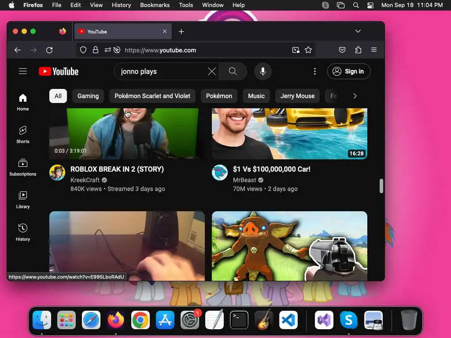Open Subscriptions in the sidebar

(23, 167)
